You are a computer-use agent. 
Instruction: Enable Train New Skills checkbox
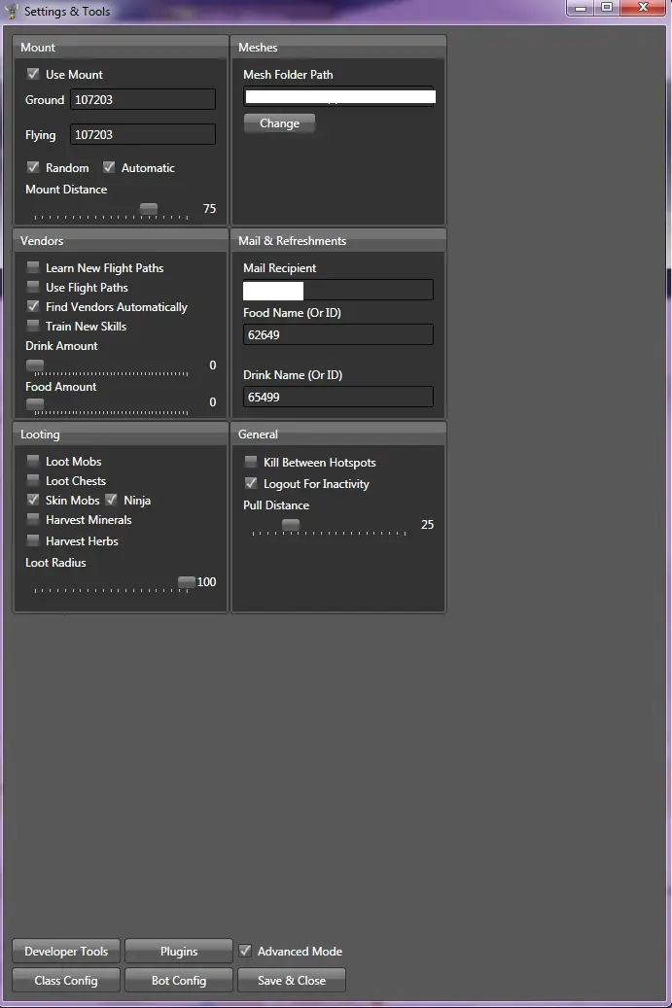(33, 326)
